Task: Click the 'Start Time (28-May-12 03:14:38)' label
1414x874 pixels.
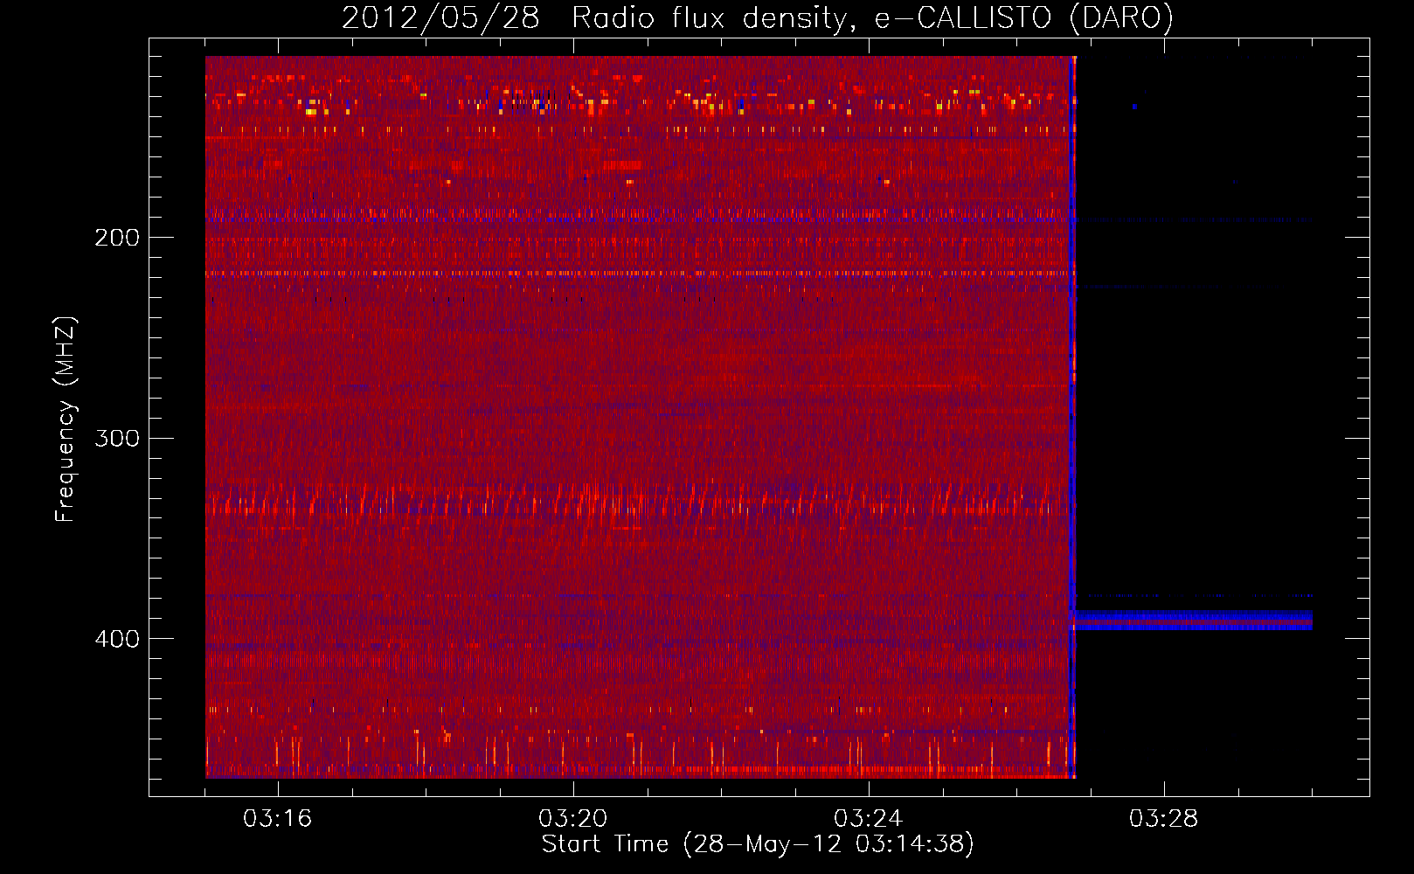Action: point(758,844)
